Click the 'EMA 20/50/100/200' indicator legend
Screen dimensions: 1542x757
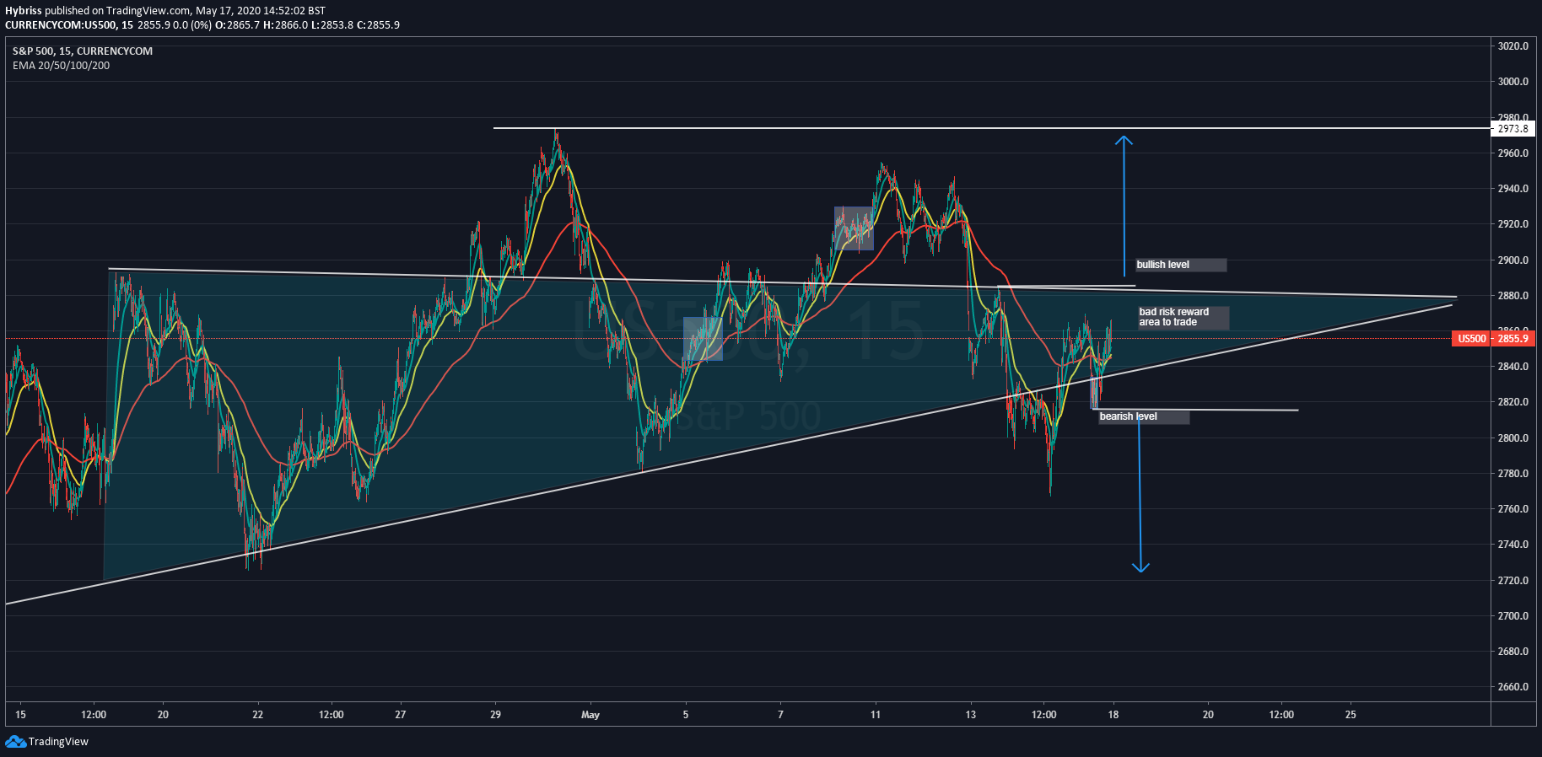(x=61, y=66)
